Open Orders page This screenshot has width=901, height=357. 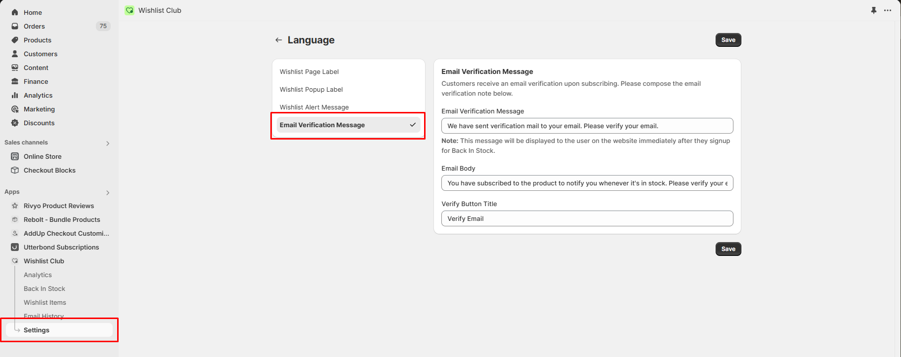(34, 26)
